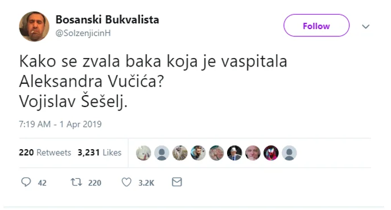View the list of 3,231 Likes

coord(100,153)
